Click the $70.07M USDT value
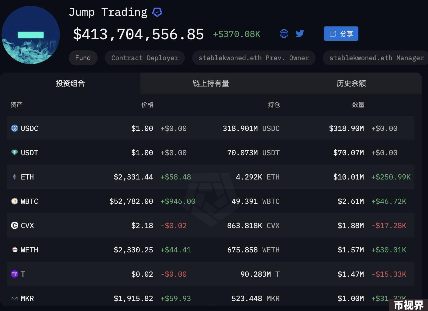Viewport: 428px width, 311px height. pyautogui.click(x=349, y=153)
